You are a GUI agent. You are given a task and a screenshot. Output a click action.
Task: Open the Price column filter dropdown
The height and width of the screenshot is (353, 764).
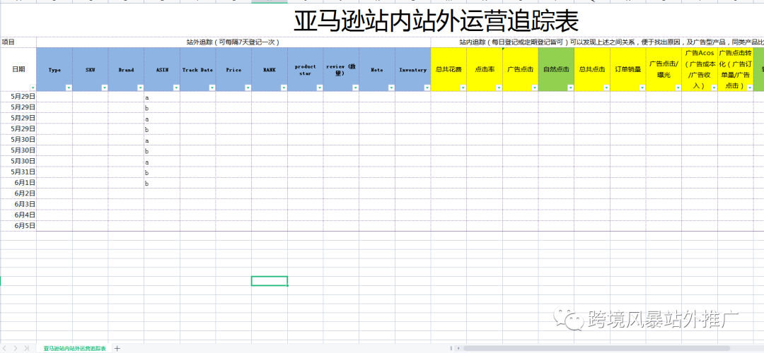coord(248,88)
